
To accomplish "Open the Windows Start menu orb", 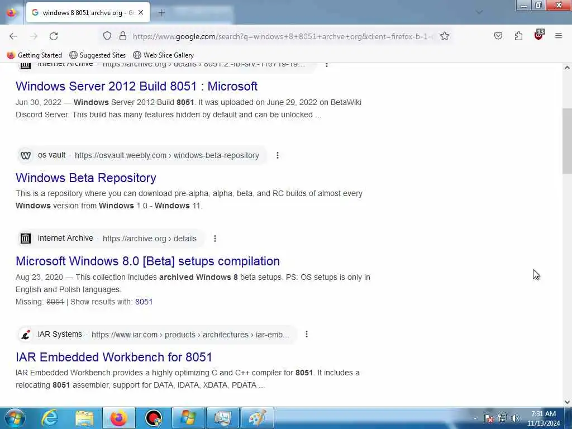I will [15, 418].
